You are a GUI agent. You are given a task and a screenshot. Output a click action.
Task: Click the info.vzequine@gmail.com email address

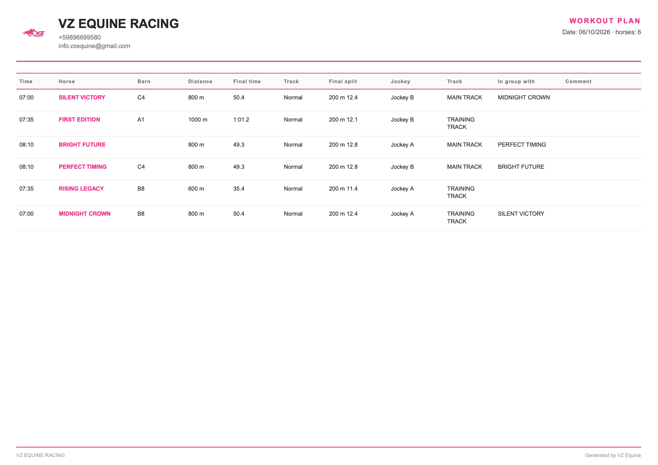95,46
